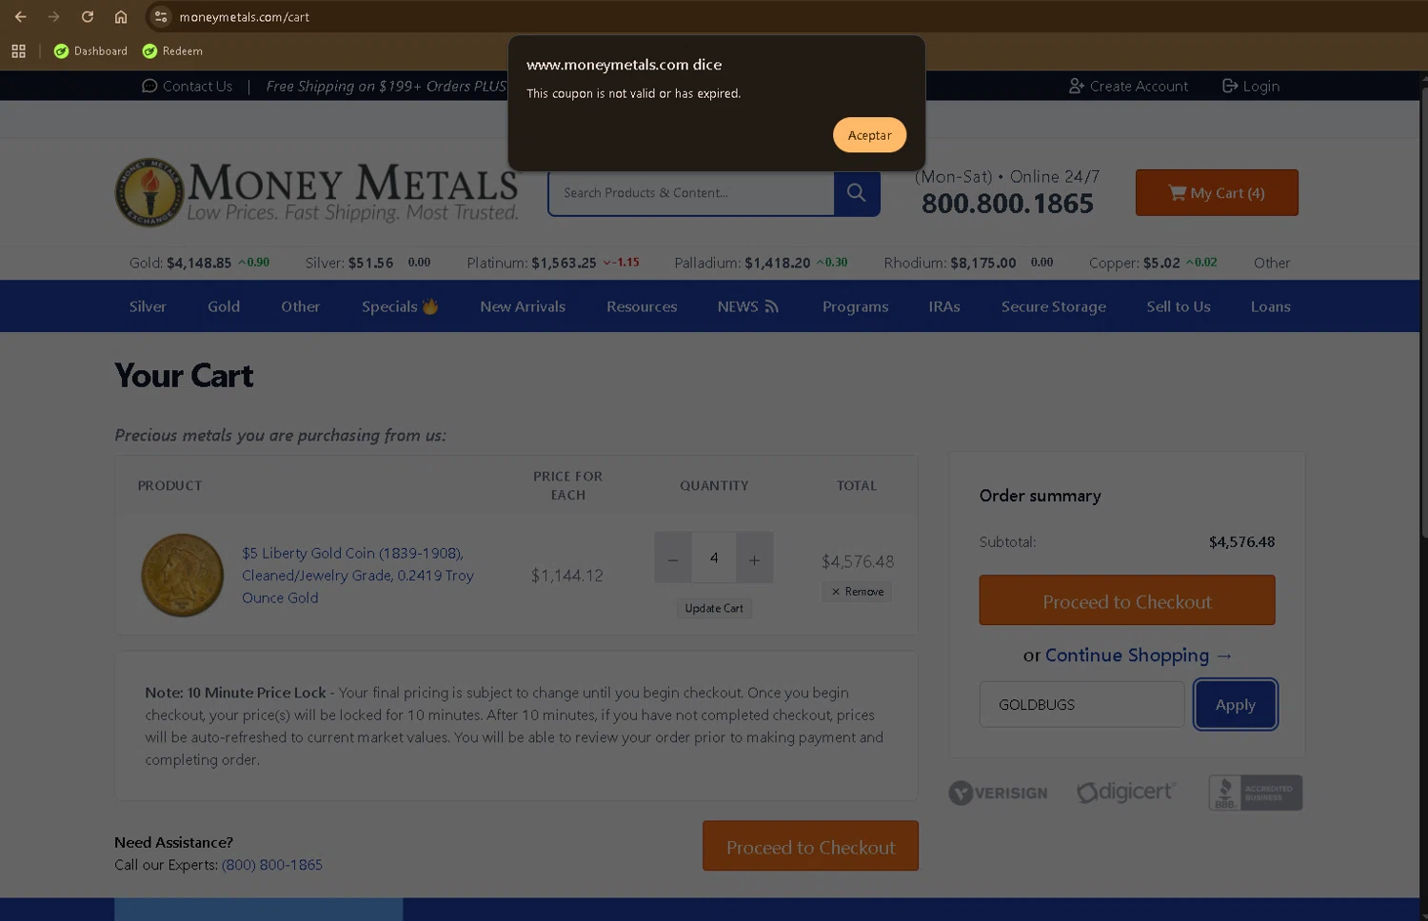This screenshot has height=921, width=1428.
Task: Open site info icon in address bar
Action: [161, 17]
